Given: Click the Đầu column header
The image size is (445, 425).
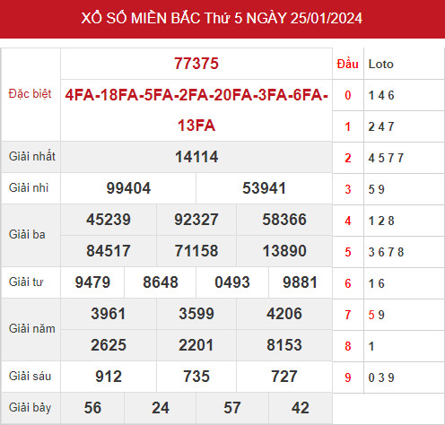Looking at the screenshot, I should (x=347, y=64).
